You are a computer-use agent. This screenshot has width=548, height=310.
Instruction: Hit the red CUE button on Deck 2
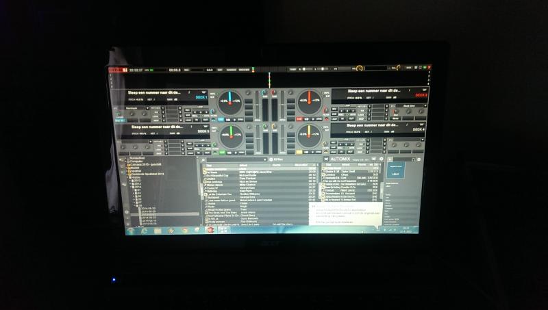point(299,119)
